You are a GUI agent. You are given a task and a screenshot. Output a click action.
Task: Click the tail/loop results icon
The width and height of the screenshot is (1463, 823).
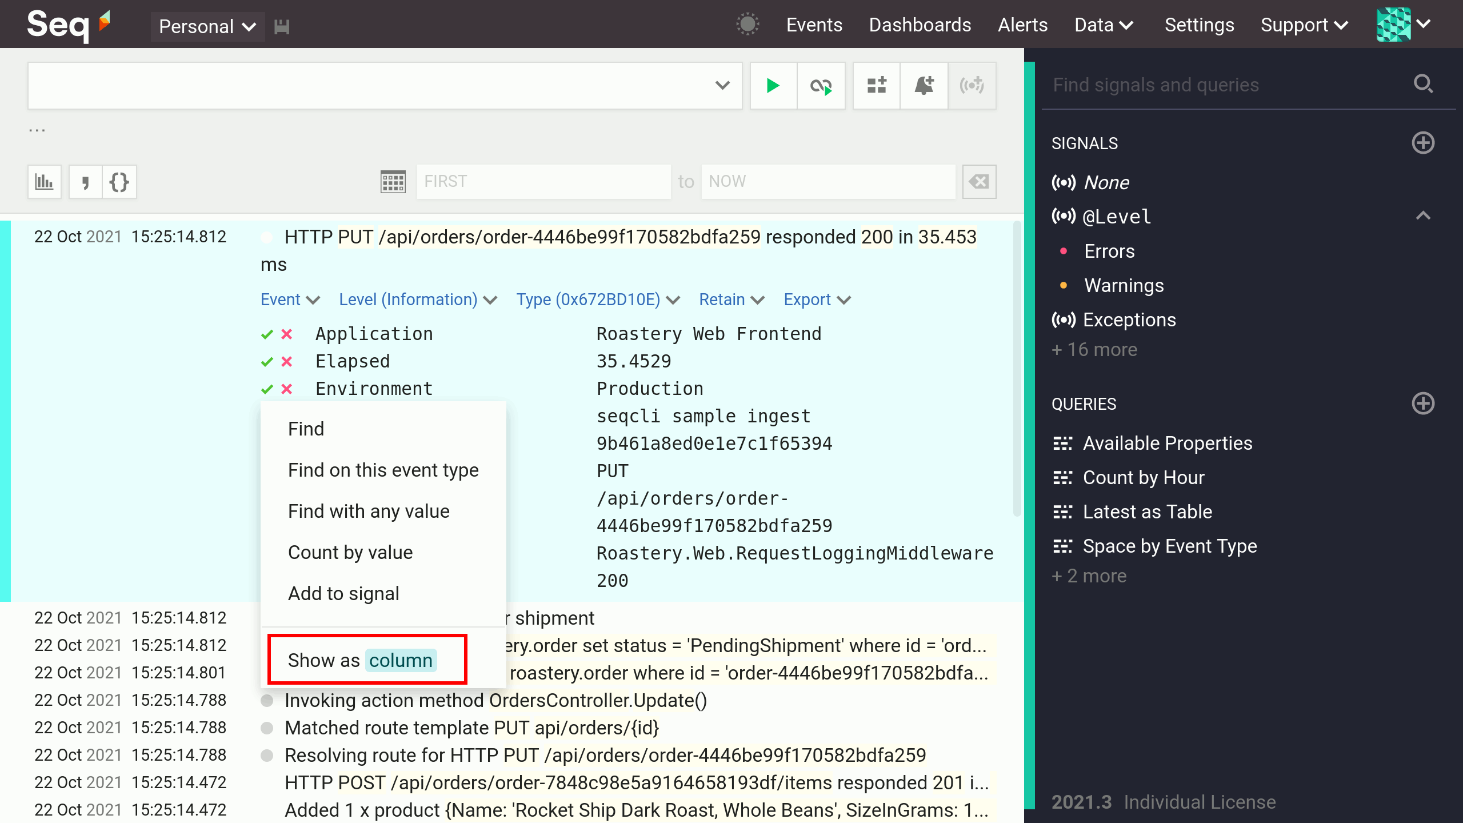click(x=821, y=86)
